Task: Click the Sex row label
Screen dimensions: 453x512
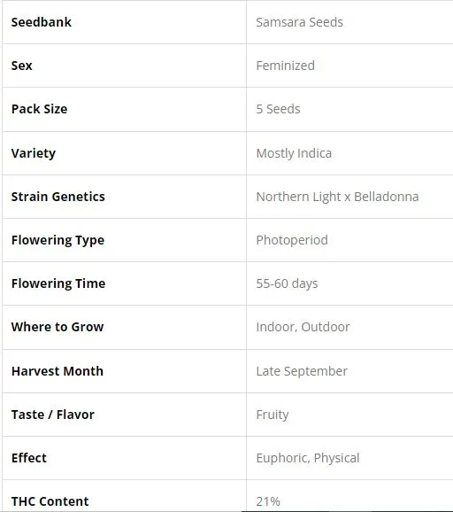Action: point(22,66)
